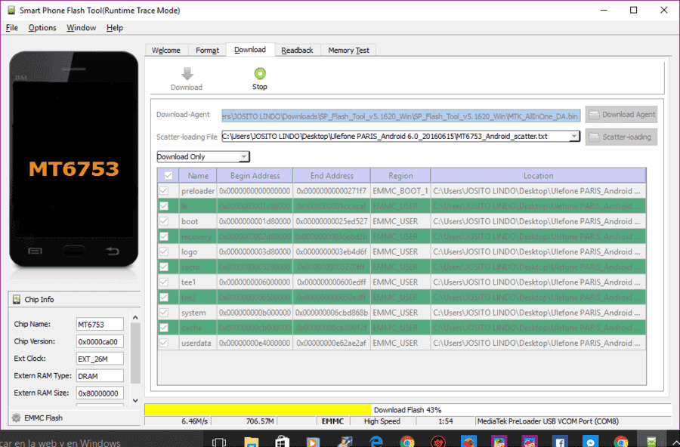Open the Help menu
The width and height of the screenshot is (680, 447).
115,28
